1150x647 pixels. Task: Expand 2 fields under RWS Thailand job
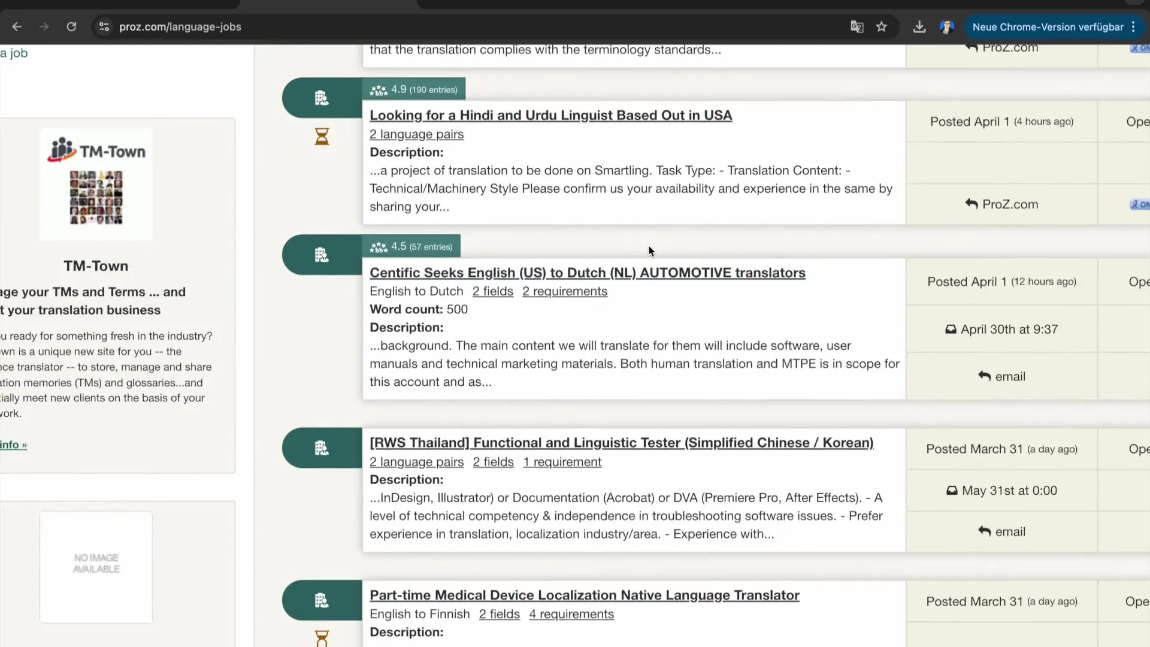point(493,462)
